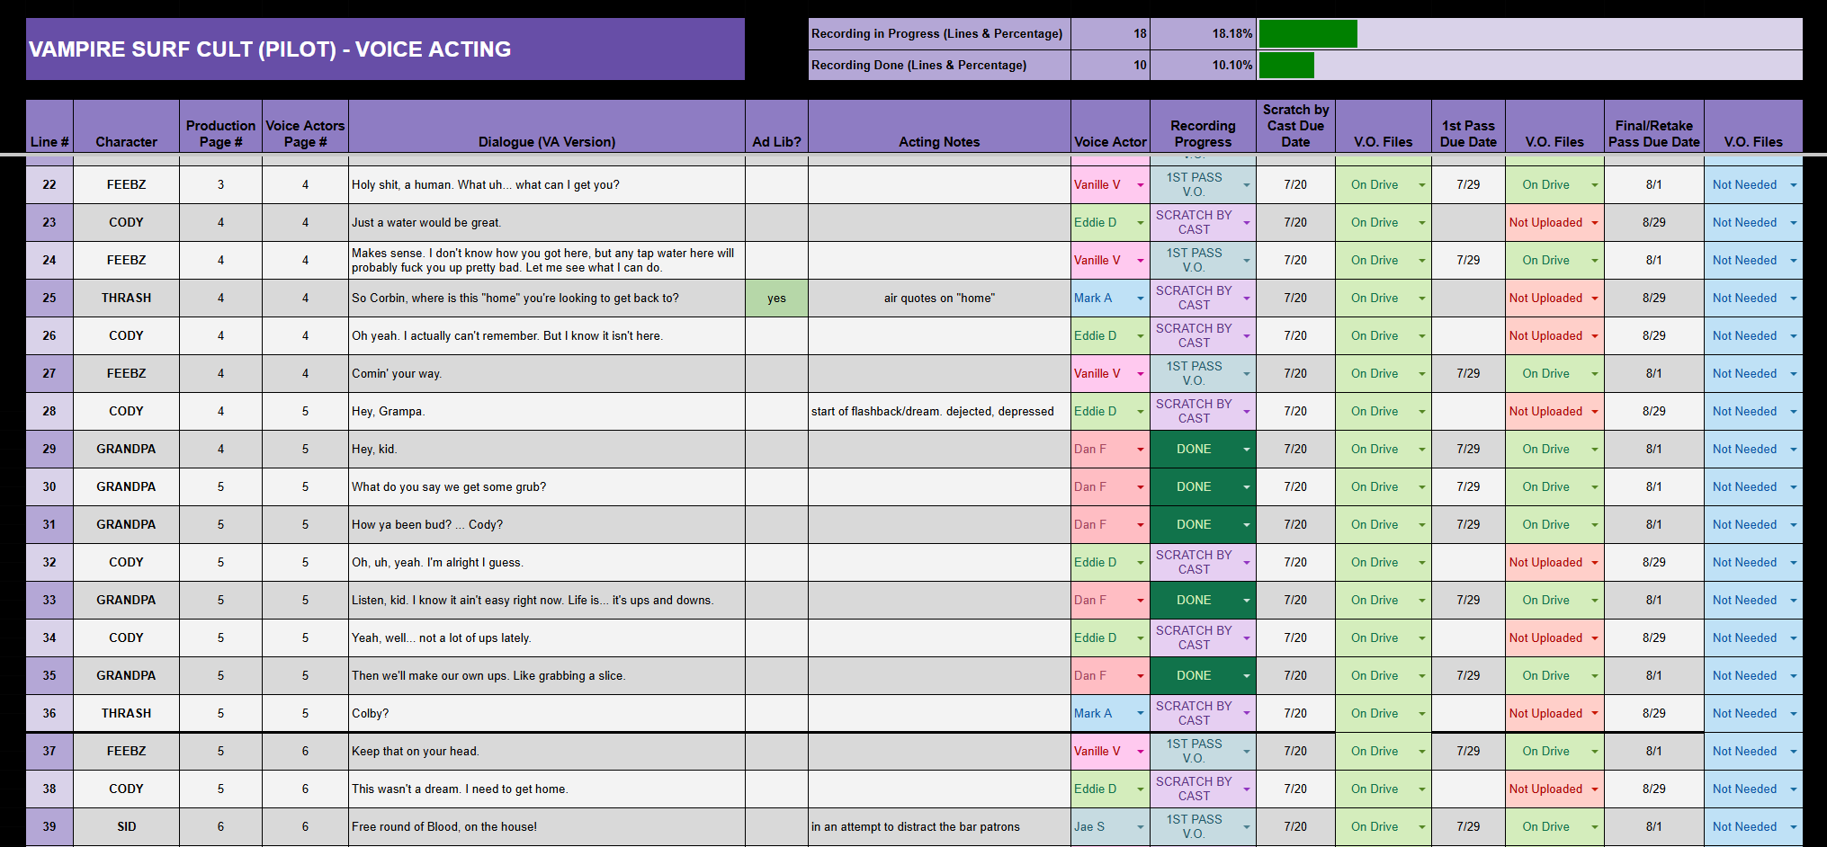
Task: Click the flashback/dream acting note on line 28
Action: pyautogui.click(x=939, y=412)
